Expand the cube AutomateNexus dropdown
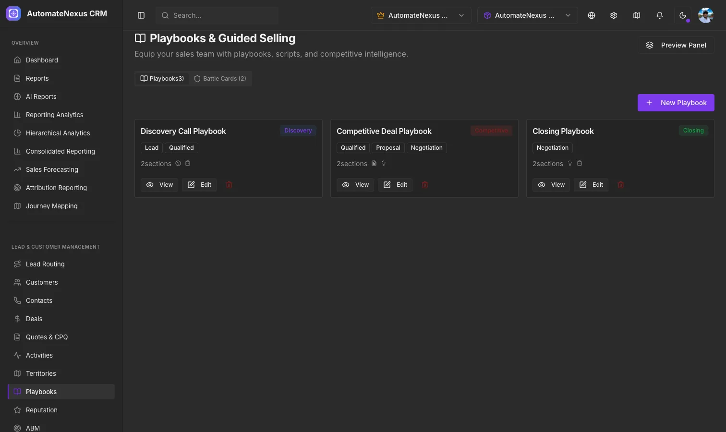Image resolution: width=726 pixels, height=432 pixels. coord(527,15)
